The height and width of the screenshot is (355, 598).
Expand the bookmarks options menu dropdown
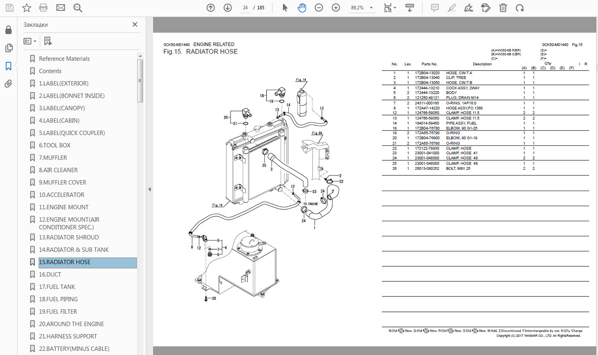coord(30,41)
